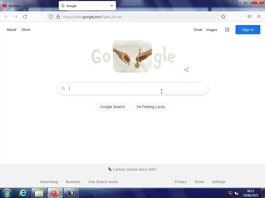Open the Business footer link
265x198 pixels.
[73, 182]
